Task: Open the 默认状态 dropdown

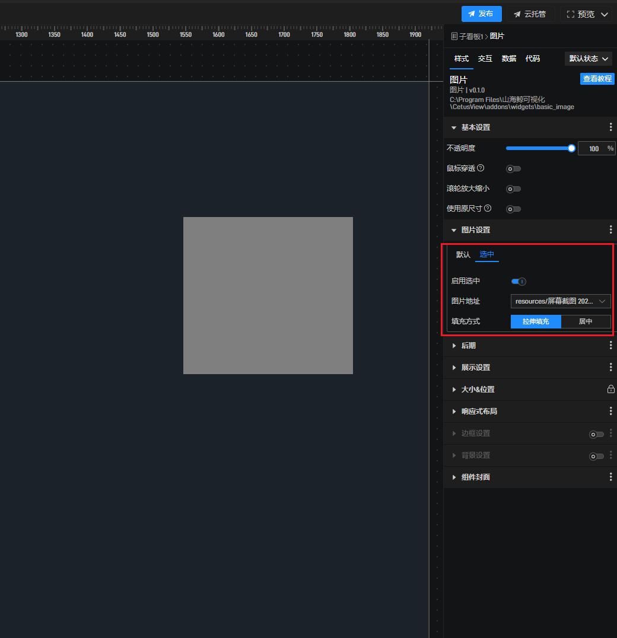Action: click(589, 59)
